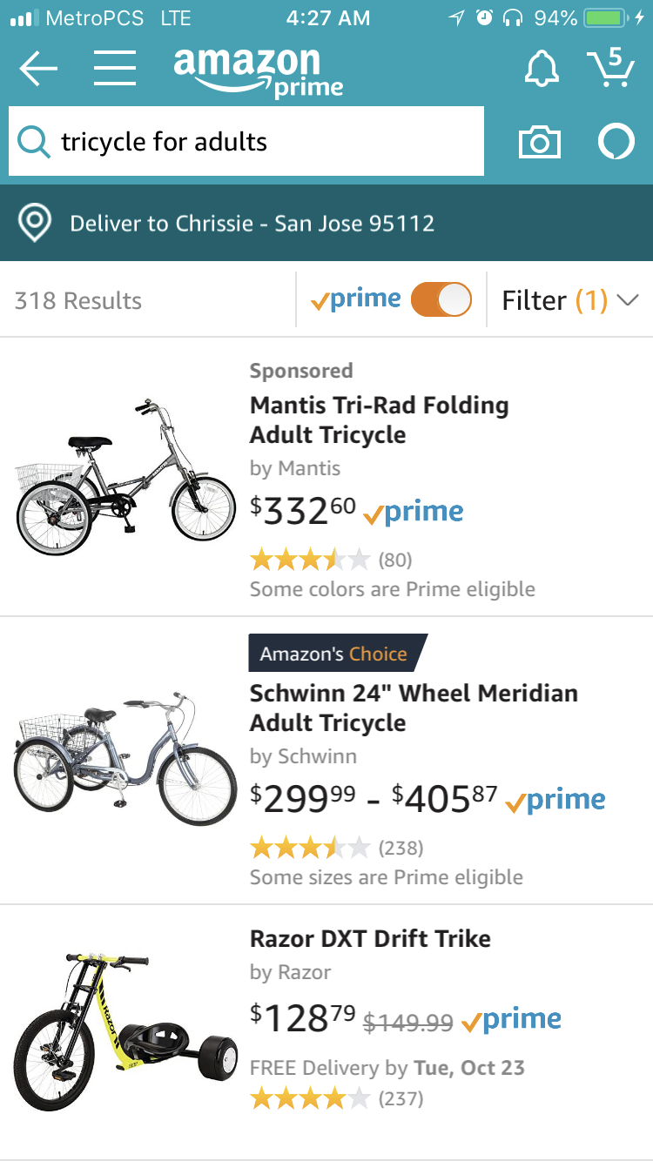Expand the Filter dropdown
The width and height of the screenshot is (653, 1161).
(x=570, y=300)
